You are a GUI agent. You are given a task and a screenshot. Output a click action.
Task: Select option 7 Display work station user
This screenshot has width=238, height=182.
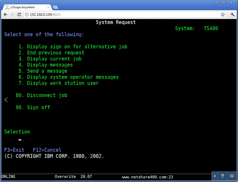[x=58, y=83]
